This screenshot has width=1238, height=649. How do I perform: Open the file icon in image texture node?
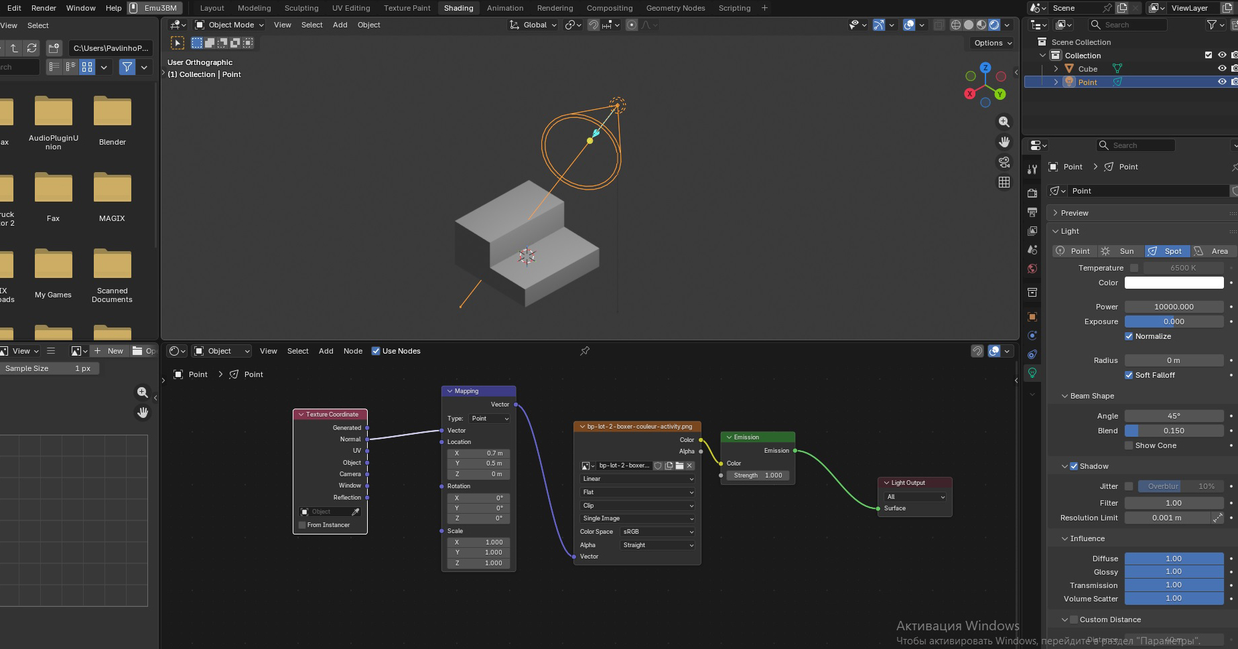(x=679, y=465)
